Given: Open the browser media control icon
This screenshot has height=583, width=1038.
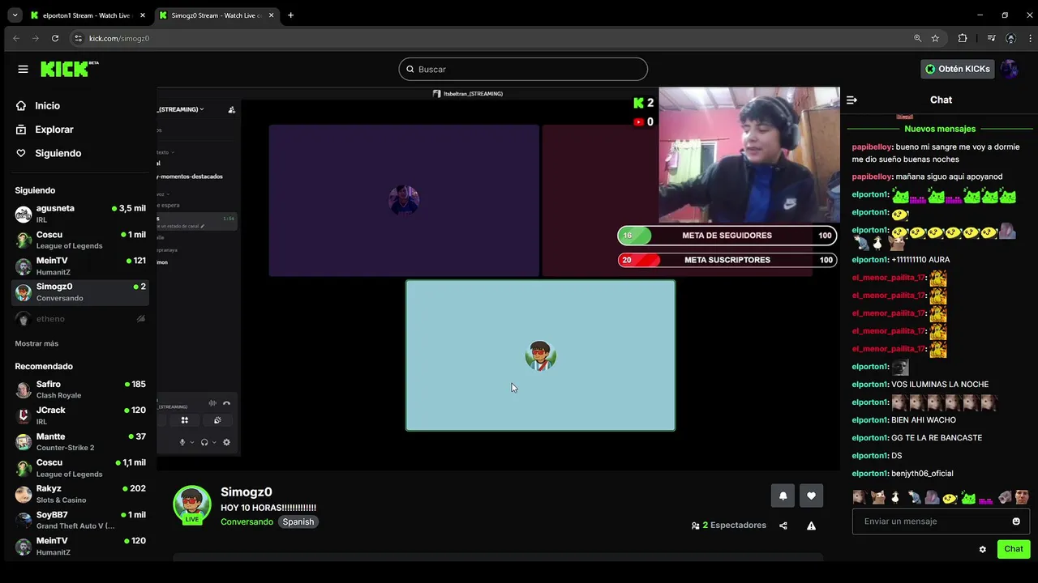Looking at the screenshot, I should [991, 38].
